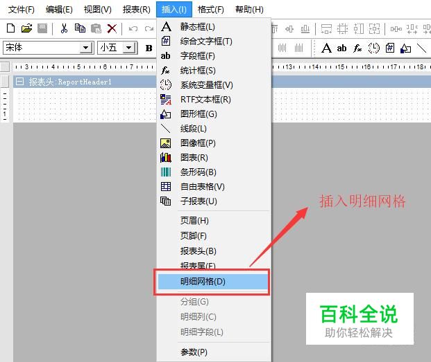Open the 小五 font size dropdown
The width and height of the screenshot is (431, 362).
click(x=128, y=48)
